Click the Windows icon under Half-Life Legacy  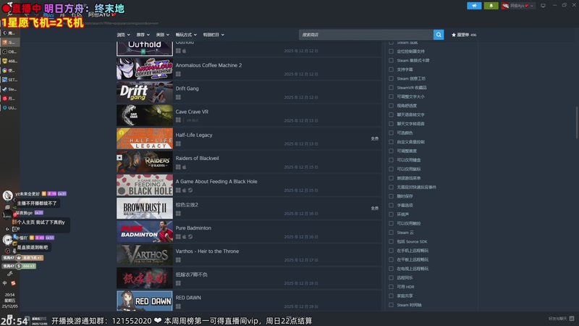(178, 143)
